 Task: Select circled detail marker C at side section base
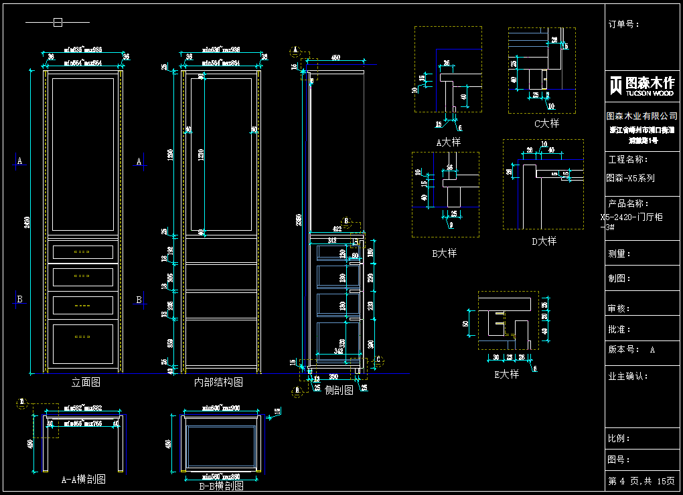coord(378,359)
